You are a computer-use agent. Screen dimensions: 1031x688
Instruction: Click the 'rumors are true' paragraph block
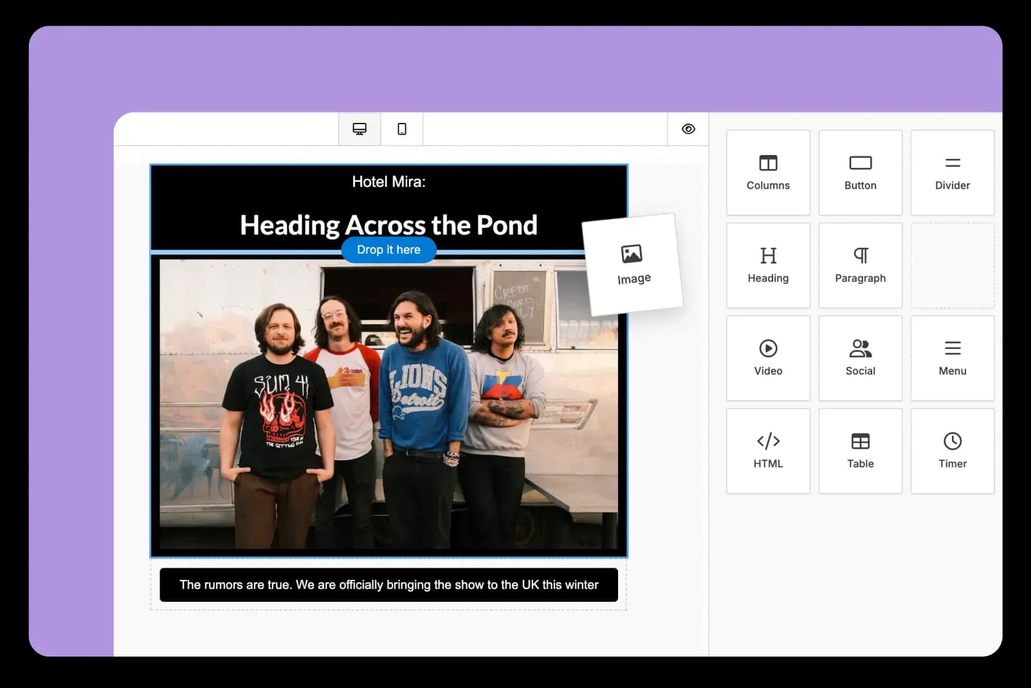pyautogui.click(x=388, y=585)
